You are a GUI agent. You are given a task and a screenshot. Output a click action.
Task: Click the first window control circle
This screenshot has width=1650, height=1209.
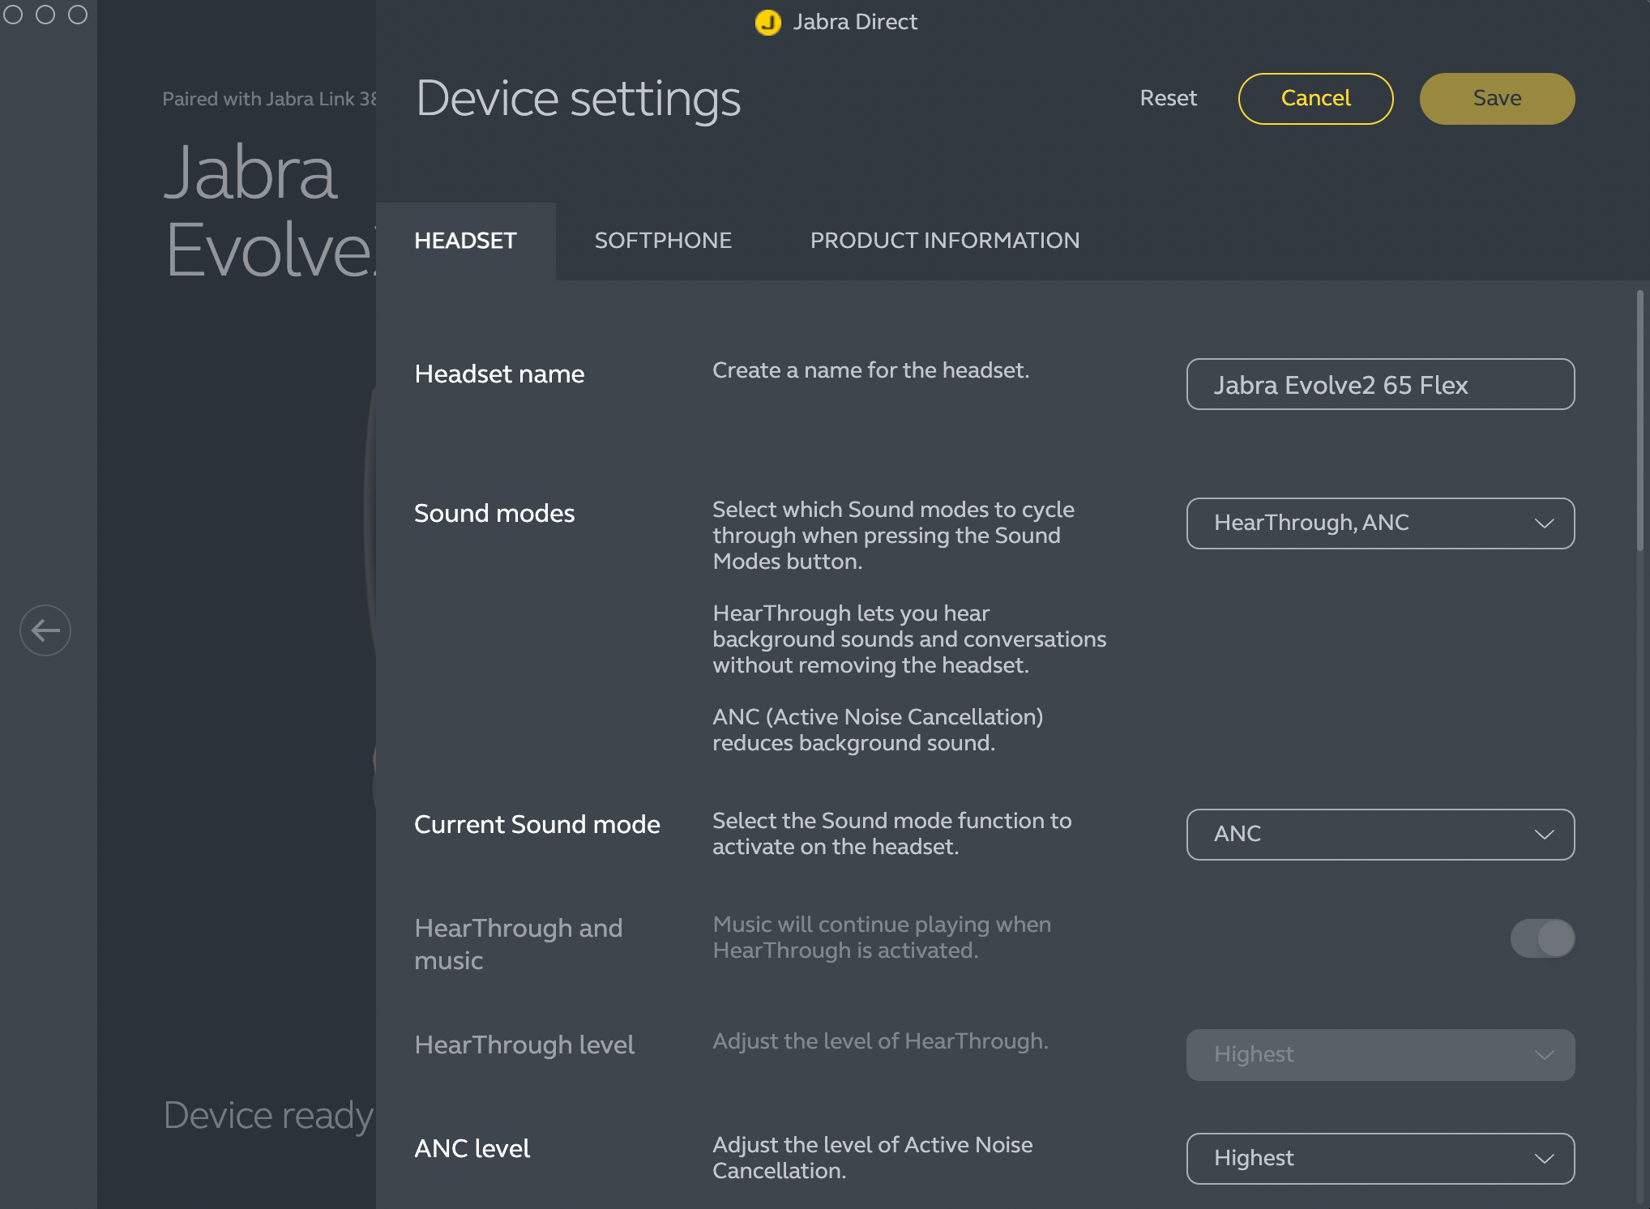tap(13, 15)
